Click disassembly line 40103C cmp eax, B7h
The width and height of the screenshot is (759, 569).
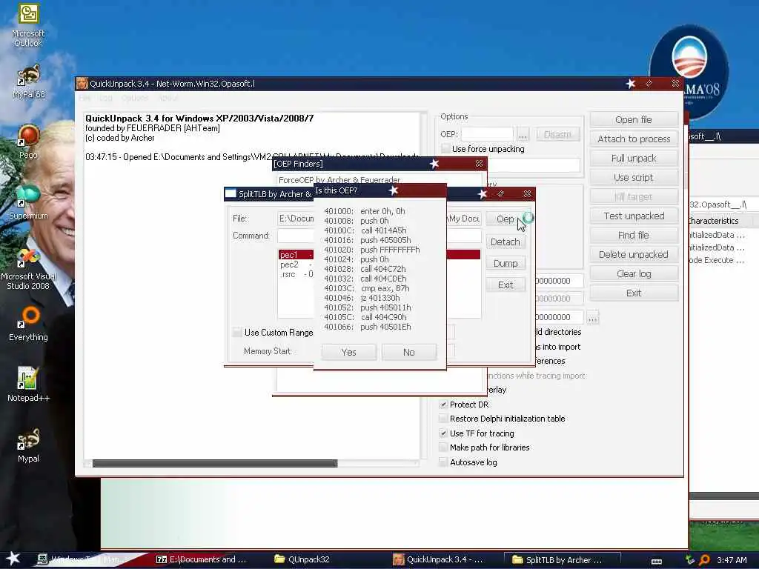366,288
